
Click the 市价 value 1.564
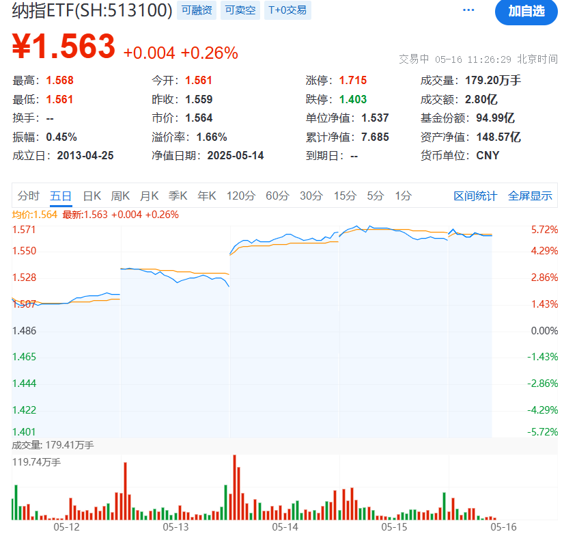(x=199, y=118)
